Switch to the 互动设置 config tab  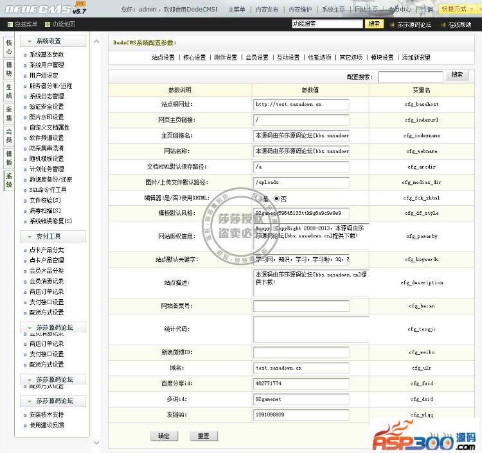[x=289, y=57]
